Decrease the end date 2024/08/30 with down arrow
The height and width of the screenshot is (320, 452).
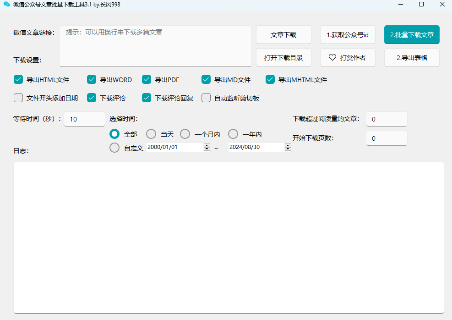tap(288, 149)
